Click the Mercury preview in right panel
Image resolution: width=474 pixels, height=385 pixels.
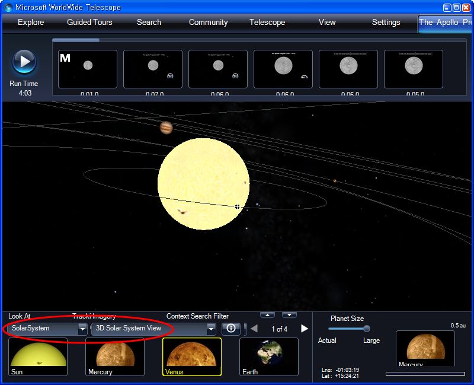tap(425, 349)
